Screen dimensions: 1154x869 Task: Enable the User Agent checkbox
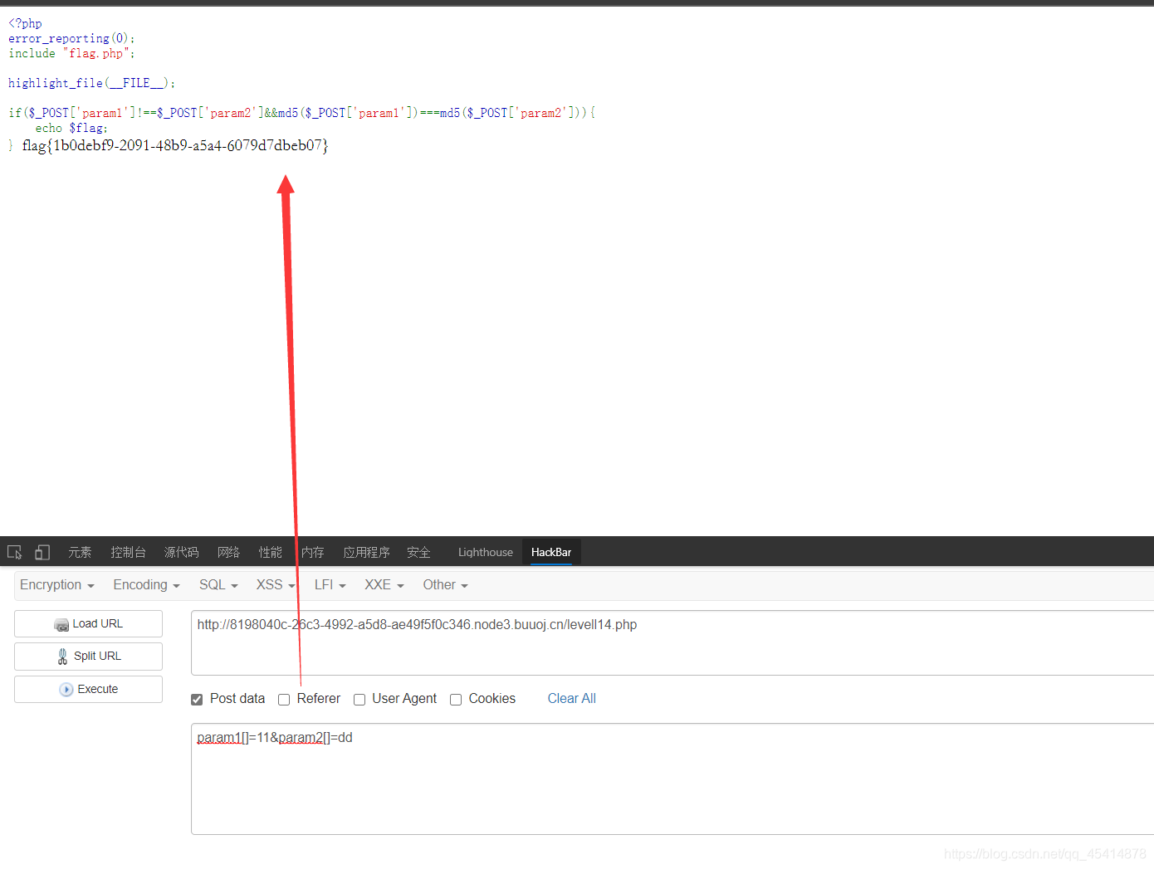click(359, 700)
